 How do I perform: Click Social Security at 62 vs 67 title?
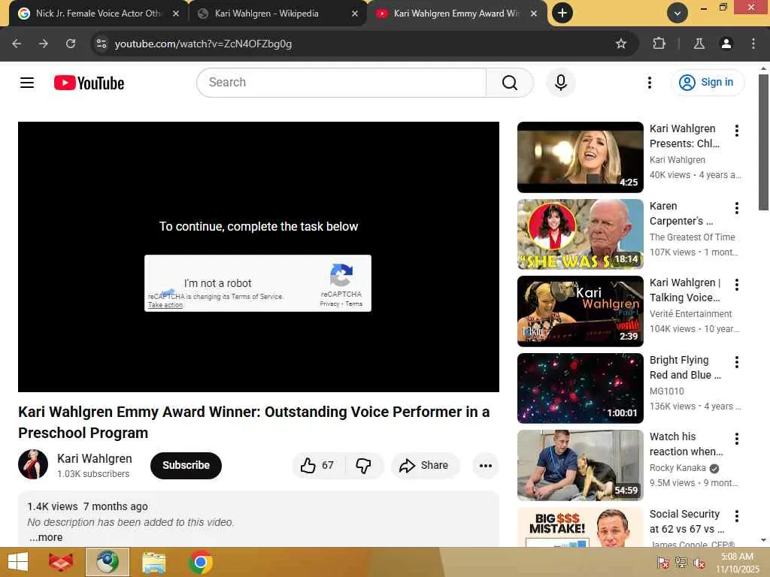(687, 521)
